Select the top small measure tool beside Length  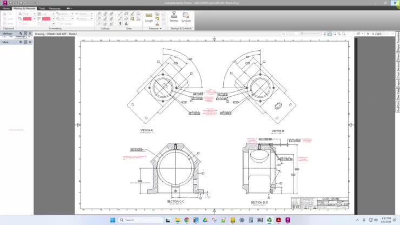coord(157,14)
